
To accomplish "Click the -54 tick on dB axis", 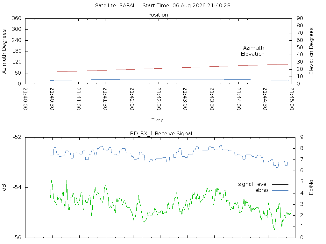I will pyautogui.click(x=17, y=187).
